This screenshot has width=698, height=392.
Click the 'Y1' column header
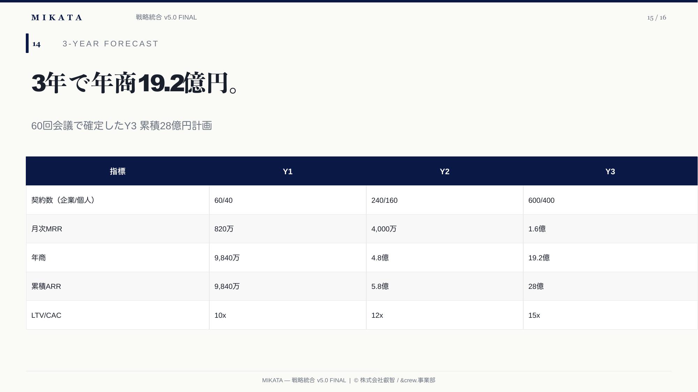(x=288, y=171)
